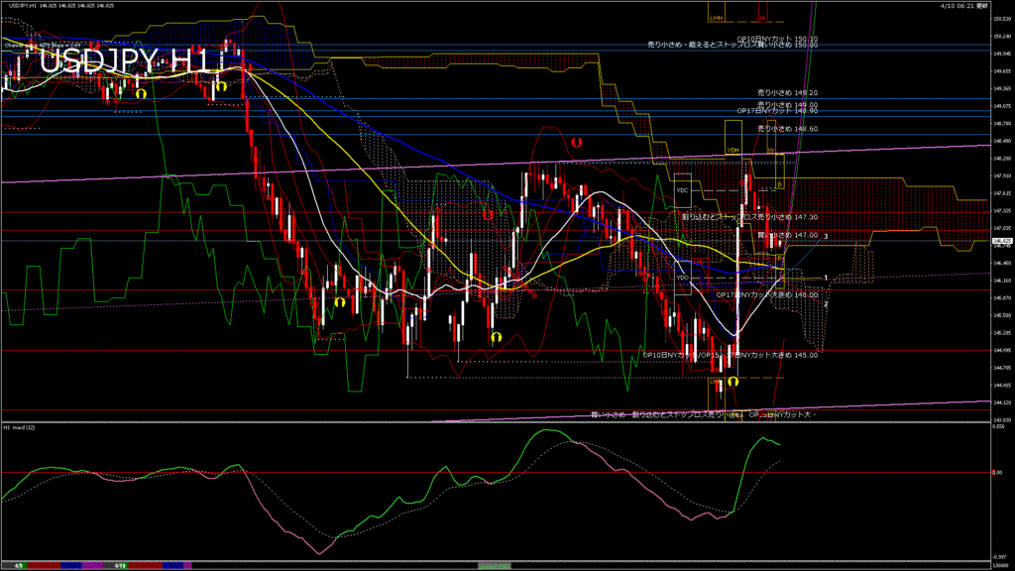Select the OP10日NYカット 150.10 label
The image size is (1015, 571).
[783, 38]
